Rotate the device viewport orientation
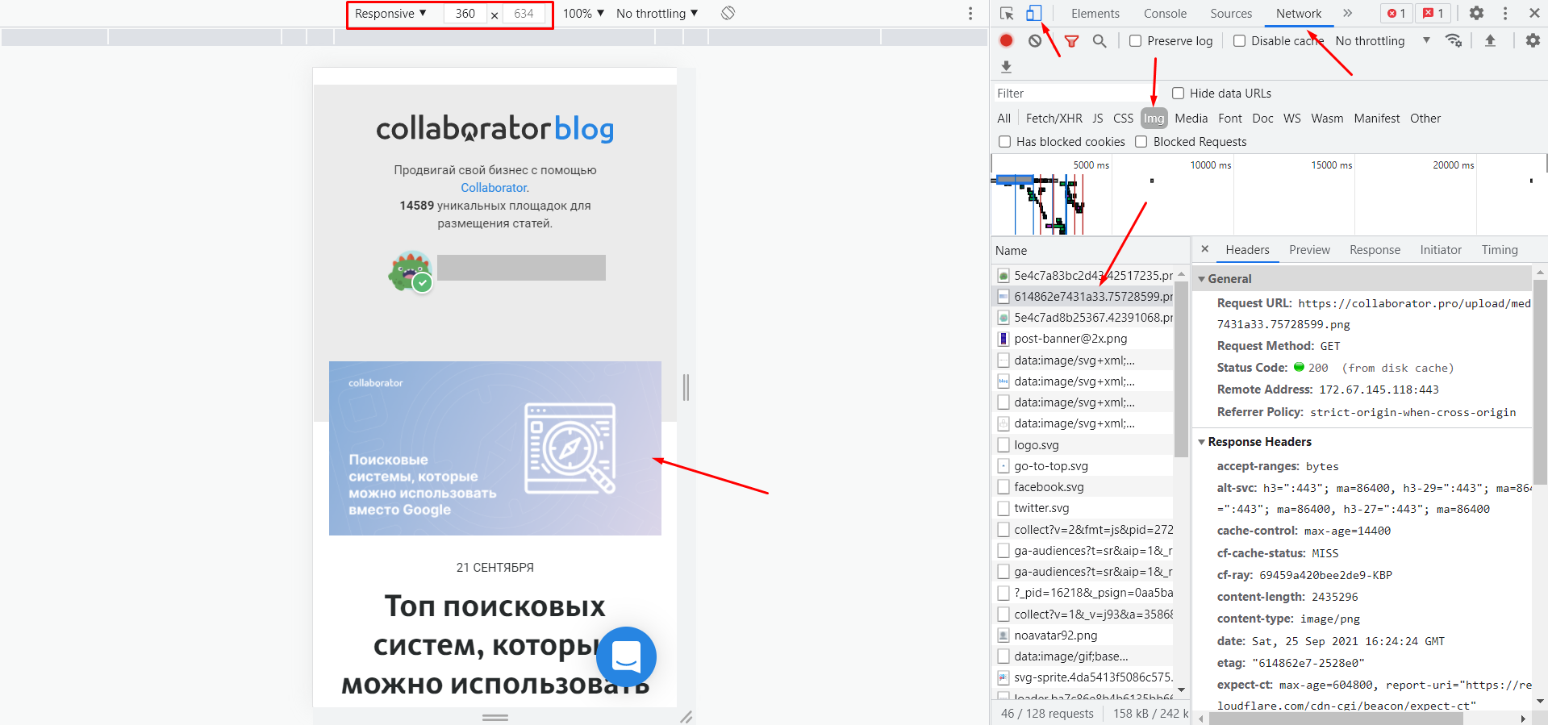Viewport: 1548px width, 725px height. [x=728, y=13]
